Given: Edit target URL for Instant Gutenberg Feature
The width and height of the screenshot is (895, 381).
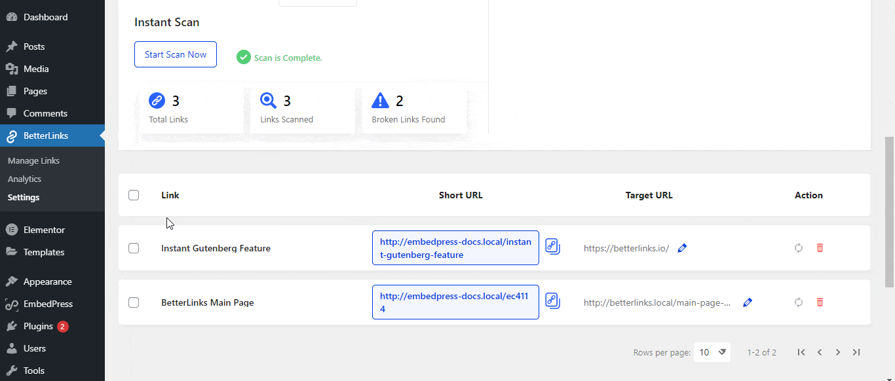Looking at the screenshot, I should (x=681, y=247).
